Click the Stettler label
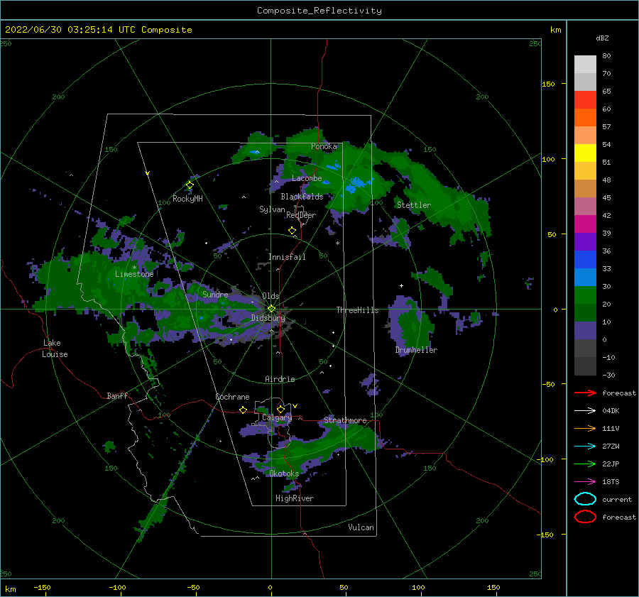The height and width of the screenshot is (597, 639). pos(414,205)
